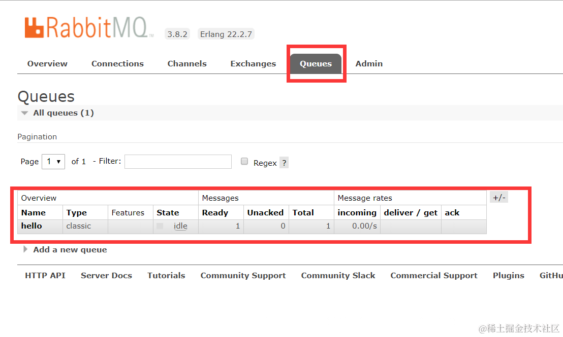
Task: Sort queues by State column
Action: coord(168,213)
